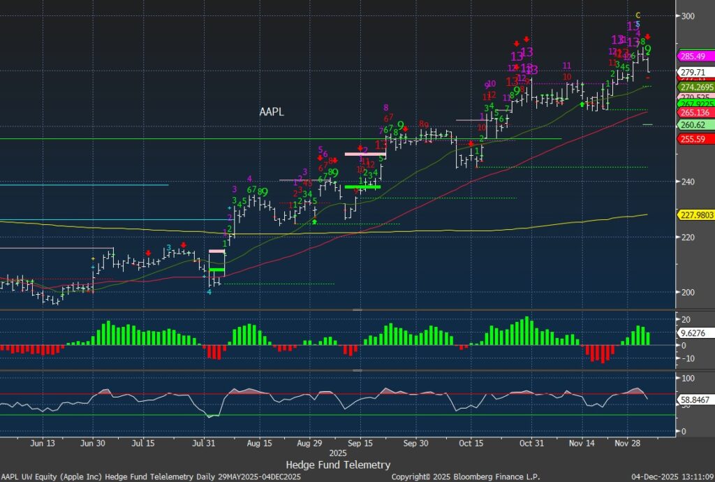The width and height of the screenshot is (715, 482).
Task: Click the large green 9 beside the latest bar
Action: click(648, 50)
